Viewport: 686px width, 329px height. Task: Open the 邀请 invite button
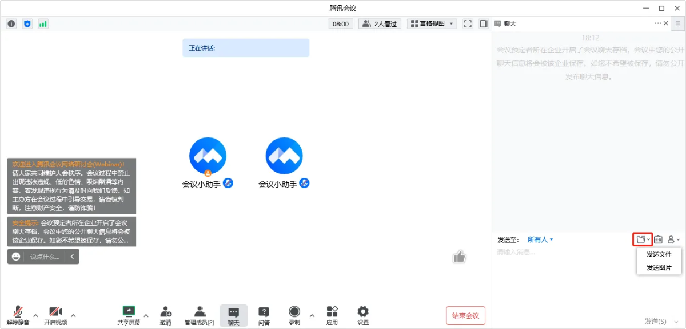coord(166,315)
